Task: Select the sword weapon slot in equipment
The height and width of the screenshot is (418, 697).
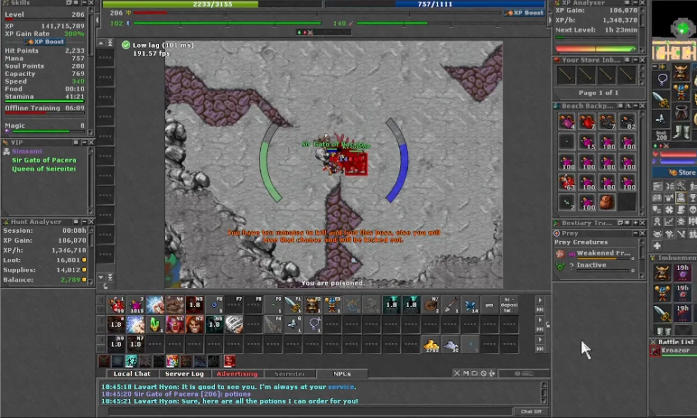Action: (660, 99)
